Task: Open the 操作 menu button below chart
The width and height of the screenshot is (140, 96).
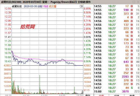Action: tap(88, 95)
